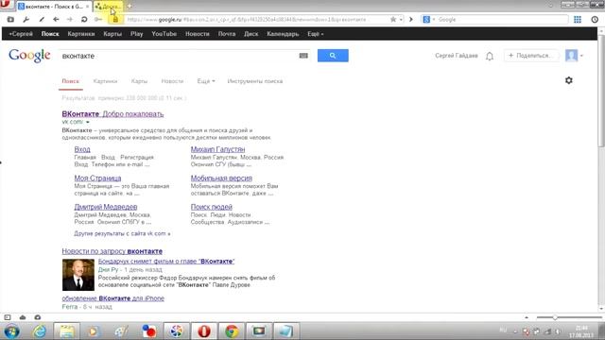605x340 pixels.
Task: Open zoom level dropdown arrow in status bar
Action: pyautogui.click(x=527, y=317)
